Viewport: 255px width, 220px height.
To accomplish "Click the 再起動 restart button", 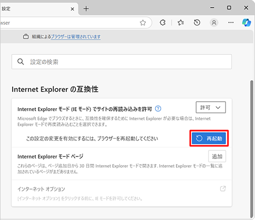I will click(x=209, y=138).
